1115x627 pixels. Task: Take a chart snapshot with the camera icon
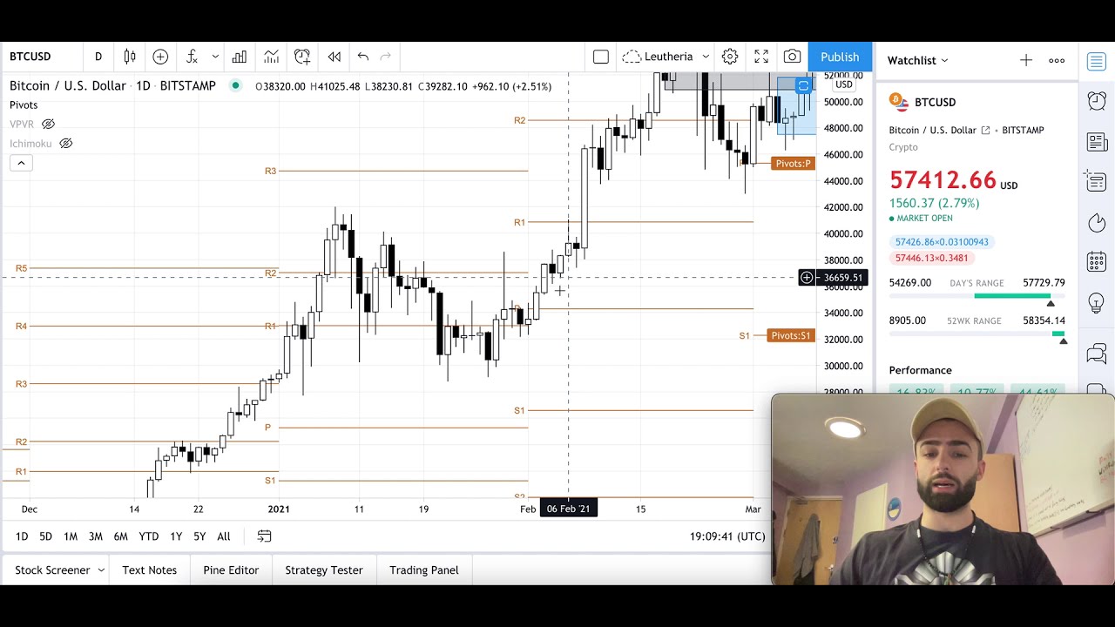point(792,57)
